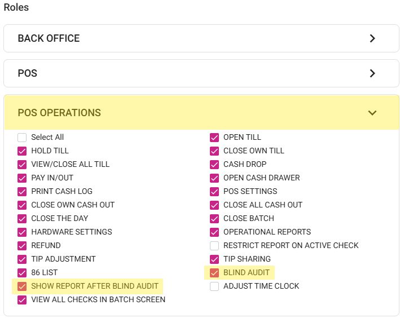Click the OPERATIONAL REPORTS label
Image resolution: width=400 pixels, height=318 pixels.
267,232
